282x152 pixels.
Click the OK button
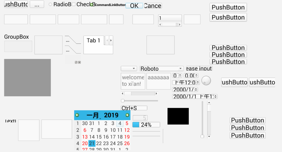[x=134, y=6]
